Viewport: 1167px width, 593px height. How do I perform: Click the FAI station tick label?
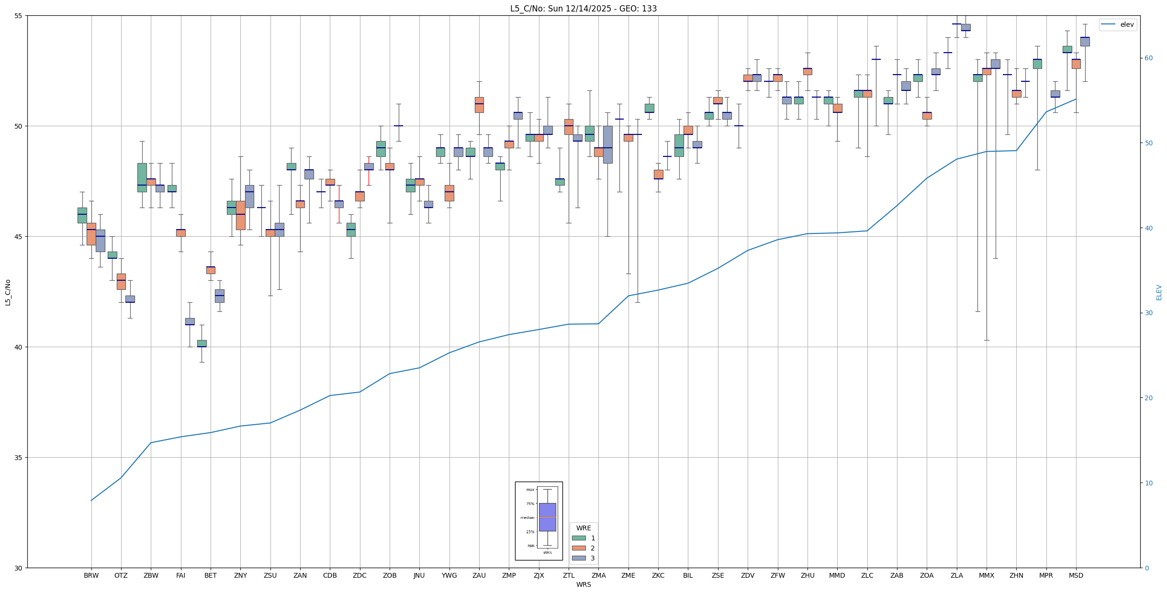point(180,575)
